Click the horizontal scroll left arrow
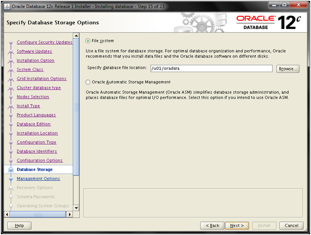 7,214
